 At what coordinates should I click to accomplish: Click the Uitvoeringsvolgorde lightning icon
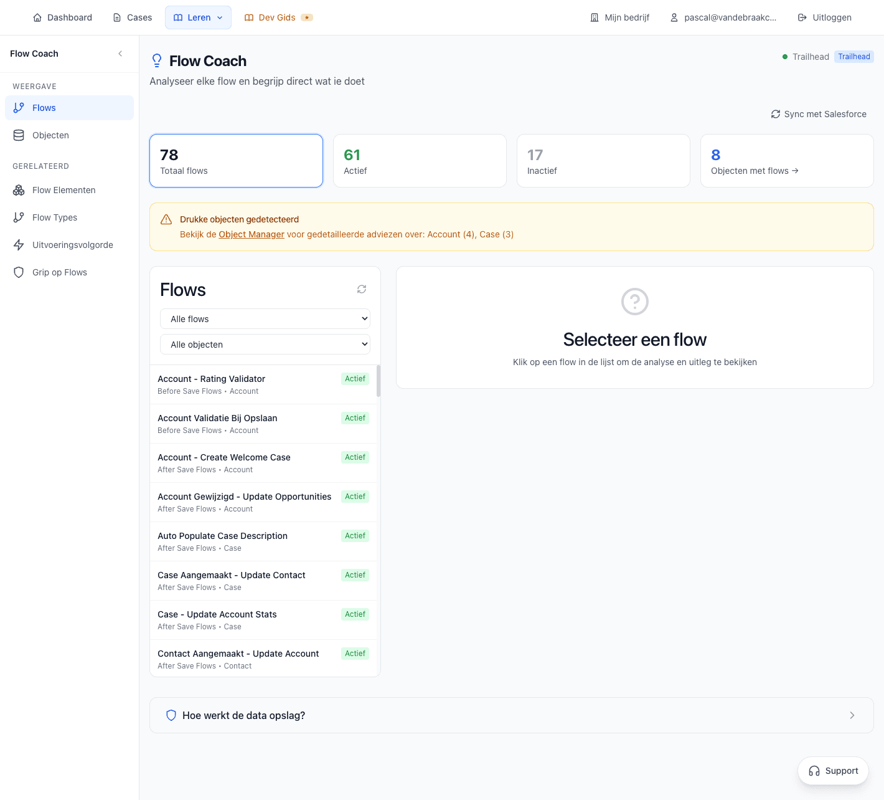click(19, 245)
